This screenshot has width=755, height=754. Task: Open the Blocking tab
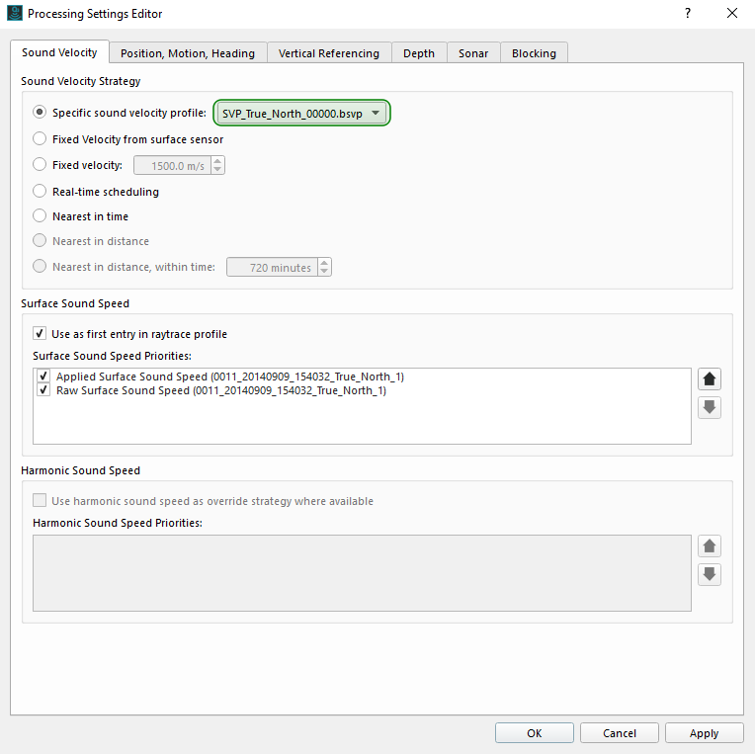tap(534, 53)
